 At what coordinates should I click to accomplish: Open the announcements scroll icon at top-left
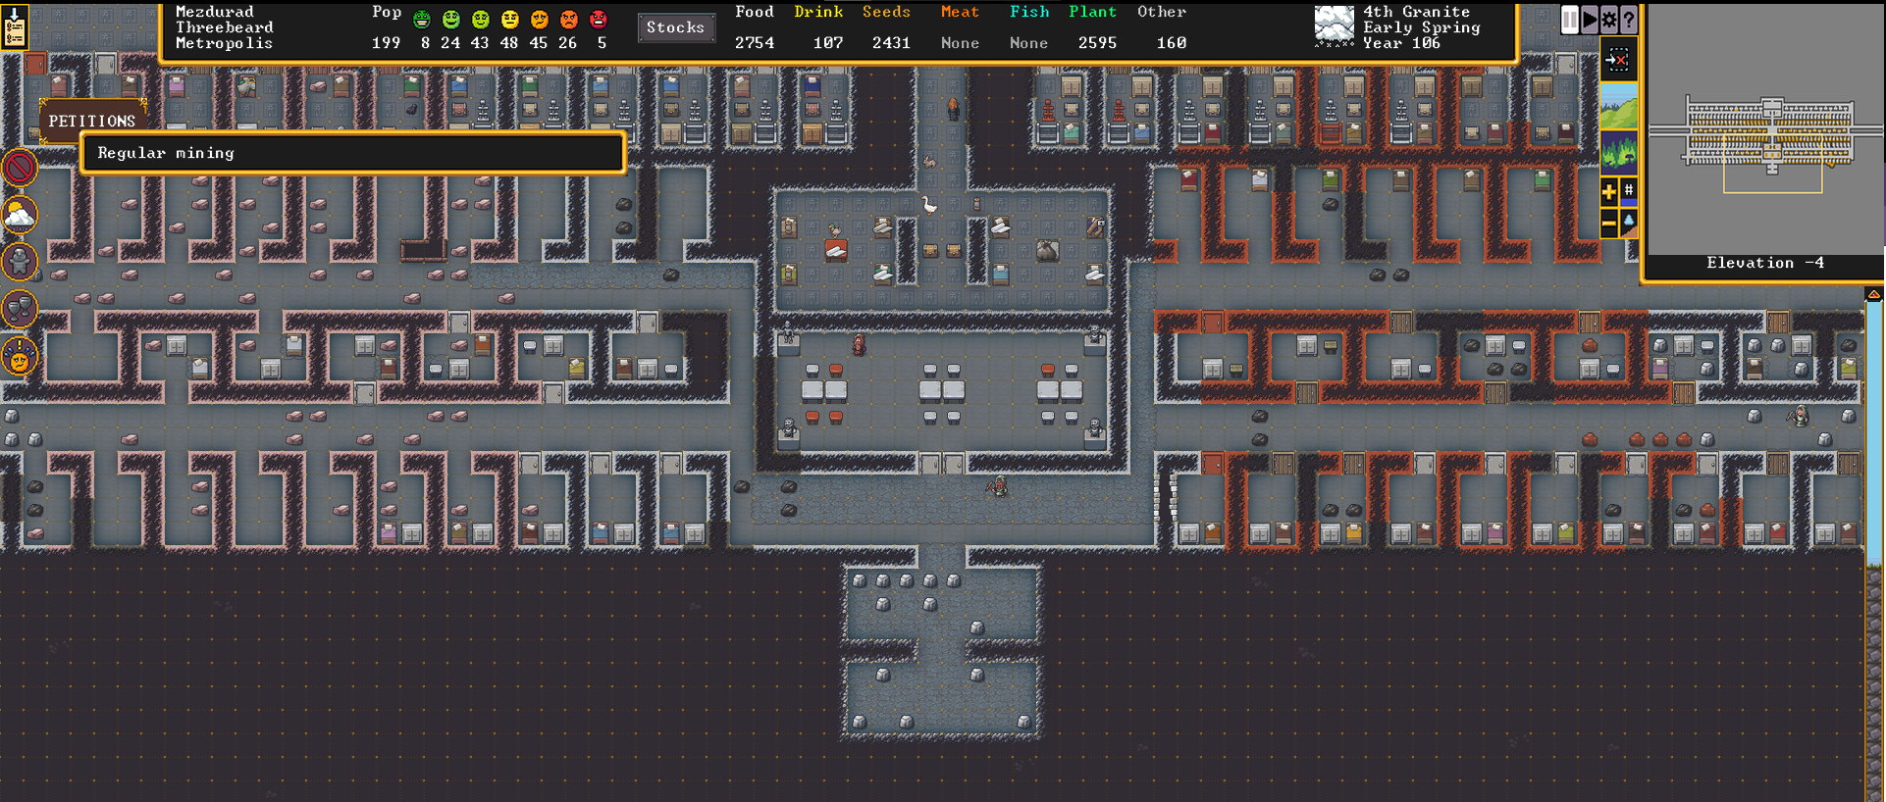pos(15,25)
